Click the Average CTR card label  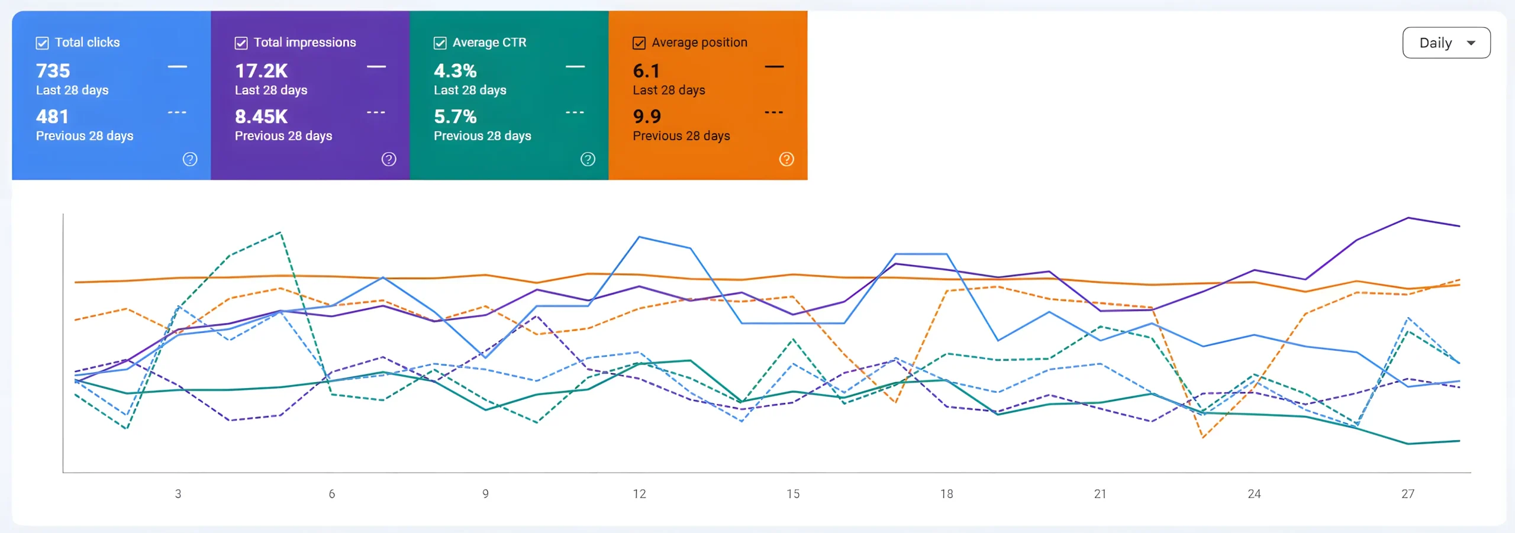click(489, 43)
